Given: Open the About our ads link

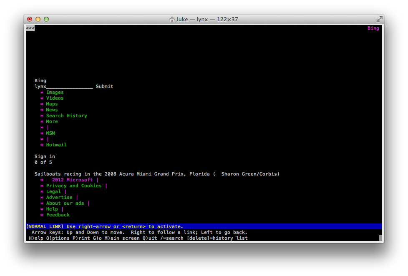Looking at the screenshot, I should (x=65, y=203).
